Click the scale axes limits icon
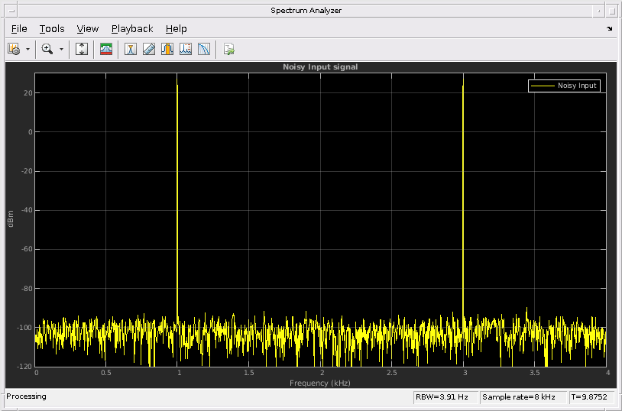Viewport: 622px width, 411px height. click(x=82, y=49)
